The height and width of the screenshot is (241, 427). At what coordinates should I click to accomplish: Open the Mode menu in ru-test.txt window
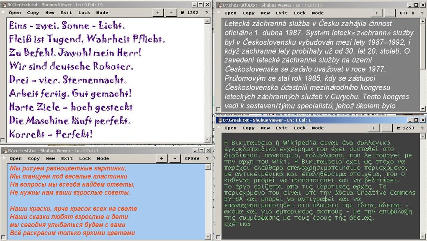pyautogui.click(x=103, y=158)
